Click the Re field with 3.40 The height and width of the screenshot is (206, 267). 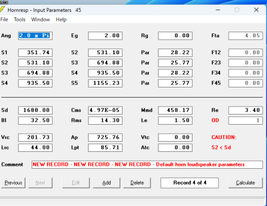(x=246, y=110)
